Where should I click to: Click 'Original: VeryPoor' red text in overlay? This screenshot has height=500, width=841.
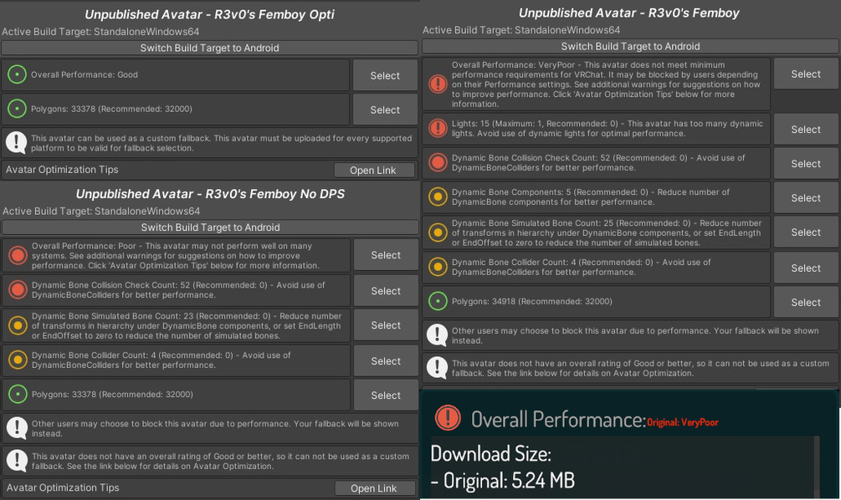point(682,422)
